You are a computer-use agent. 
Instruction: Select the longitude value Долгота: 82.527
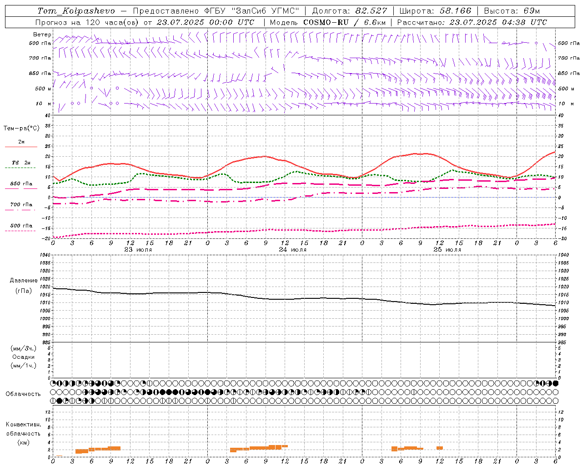pos(350,11)
